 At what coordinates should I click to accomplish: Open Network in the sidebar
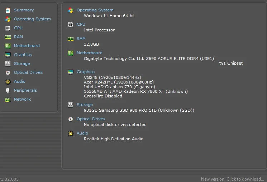point(22,99)
